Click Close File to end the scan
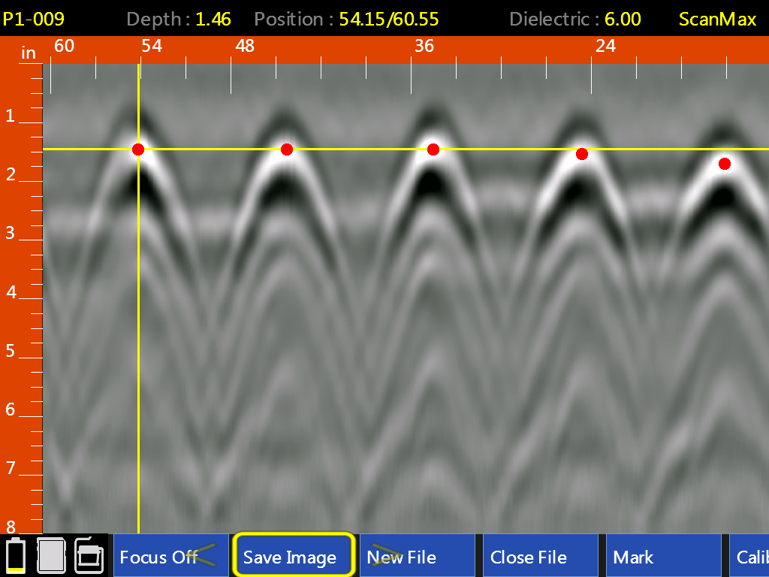 coord(530,557)
